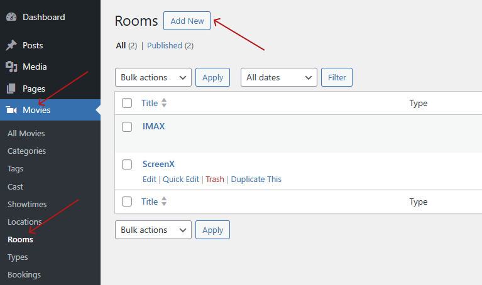This screenshot has height=285, width=482.
Task: Click the Posts pushpin icon
Action: [11, 46]
